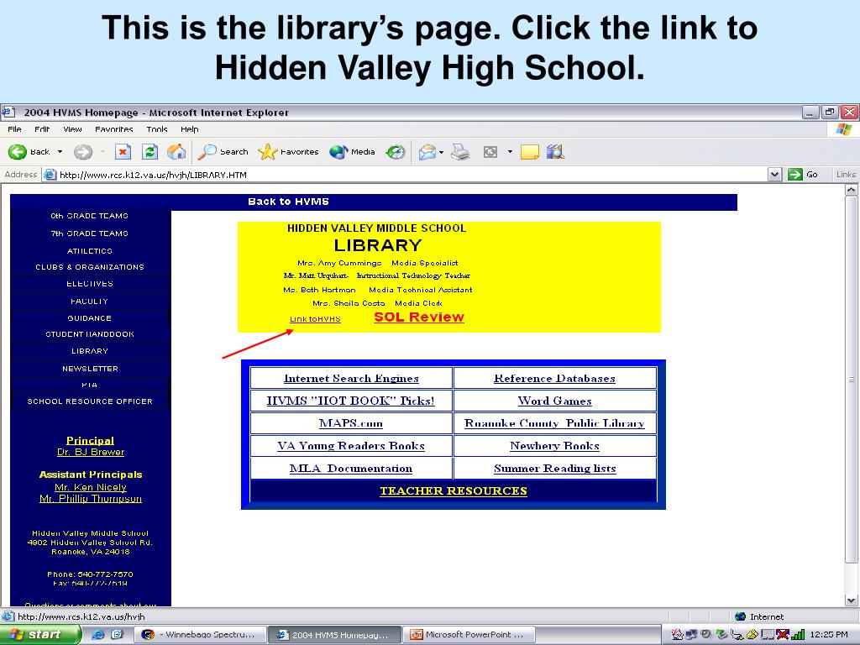This screenshot has height=645, width=860.
Task: Select NEWSLETTER in sidebar
Action: click(x=90, y=369)
